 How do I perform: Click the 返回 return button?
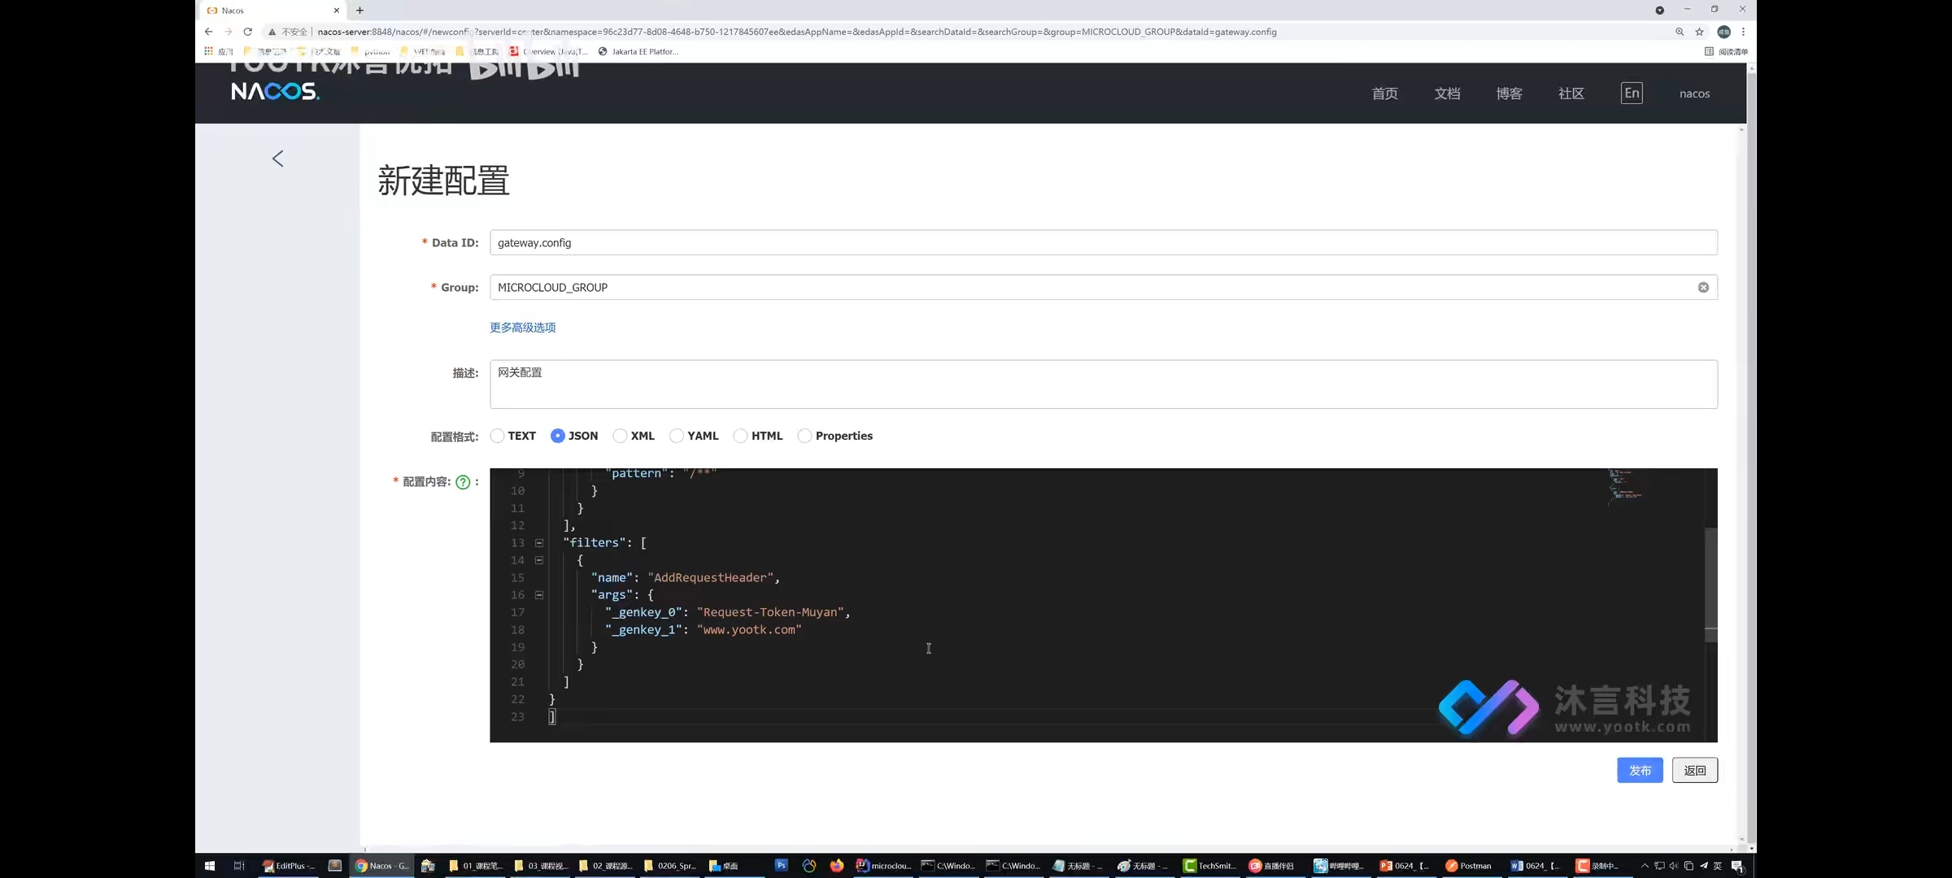tap(1695, 770)
